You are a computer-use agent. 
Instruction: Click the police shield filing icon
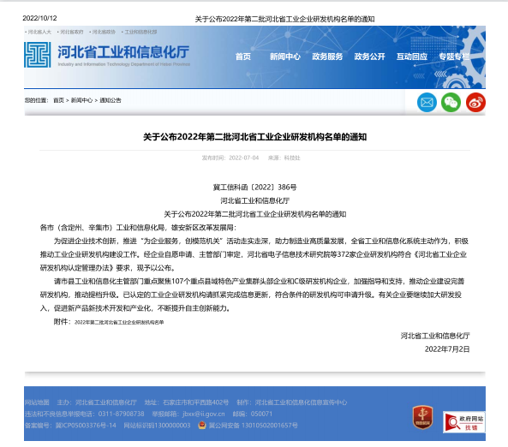coord(202,425)
